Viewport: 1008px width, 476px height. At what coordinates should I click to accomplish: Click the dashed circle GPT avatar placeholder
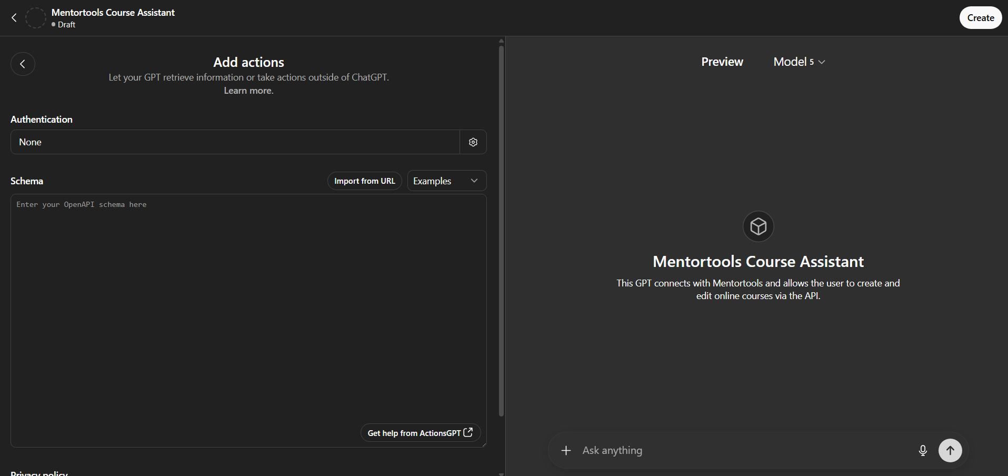[x=36, y=18]
